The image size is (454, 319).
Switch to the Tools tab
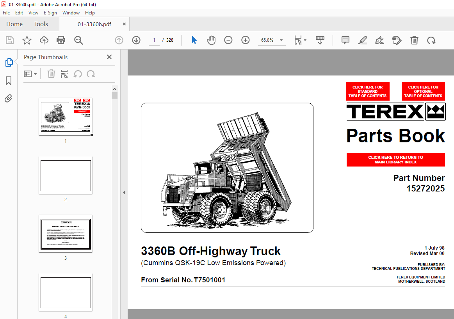click(41, 24)
